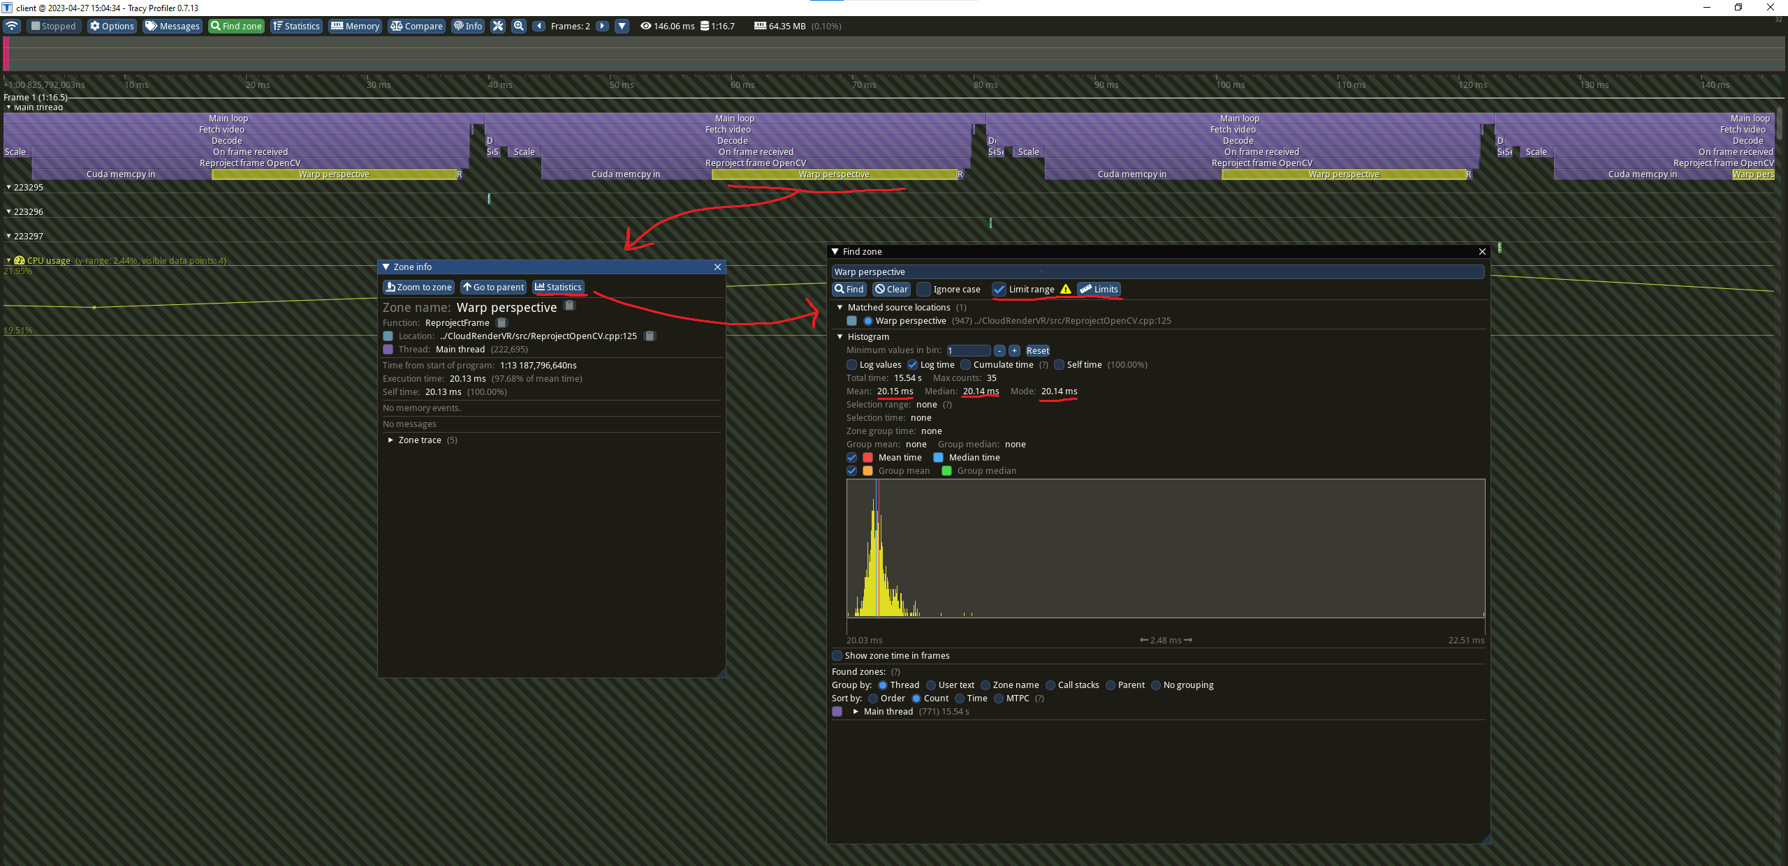Image resolution: width=1788 pixels, height=866 pixels.
Task: Open Statistics from main toolbar
Action: (x=296, y=26)
